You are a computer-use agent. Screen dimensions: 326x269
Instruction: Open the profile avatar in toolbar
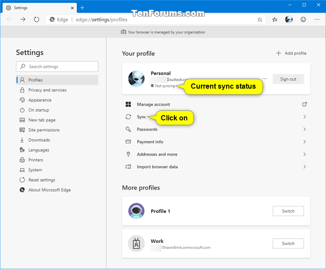(x=289, y=20)
